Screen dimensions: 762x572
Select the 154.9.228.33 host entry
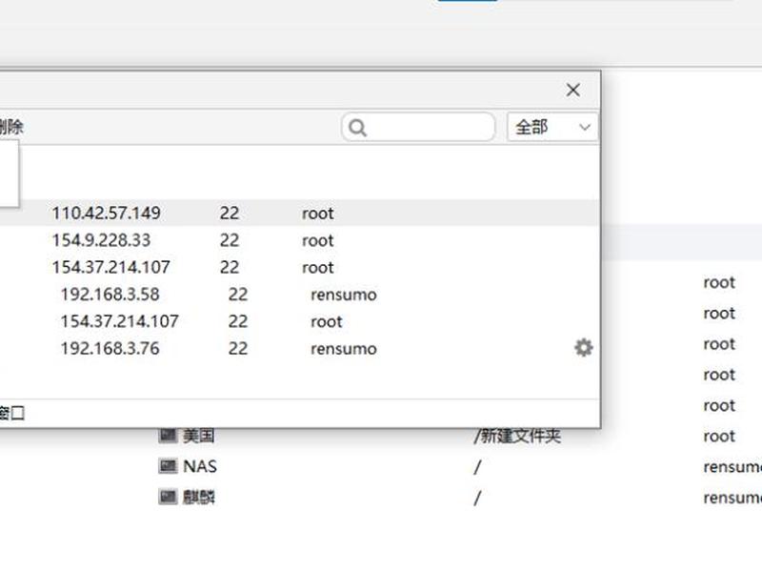click(x=102, y=240)
